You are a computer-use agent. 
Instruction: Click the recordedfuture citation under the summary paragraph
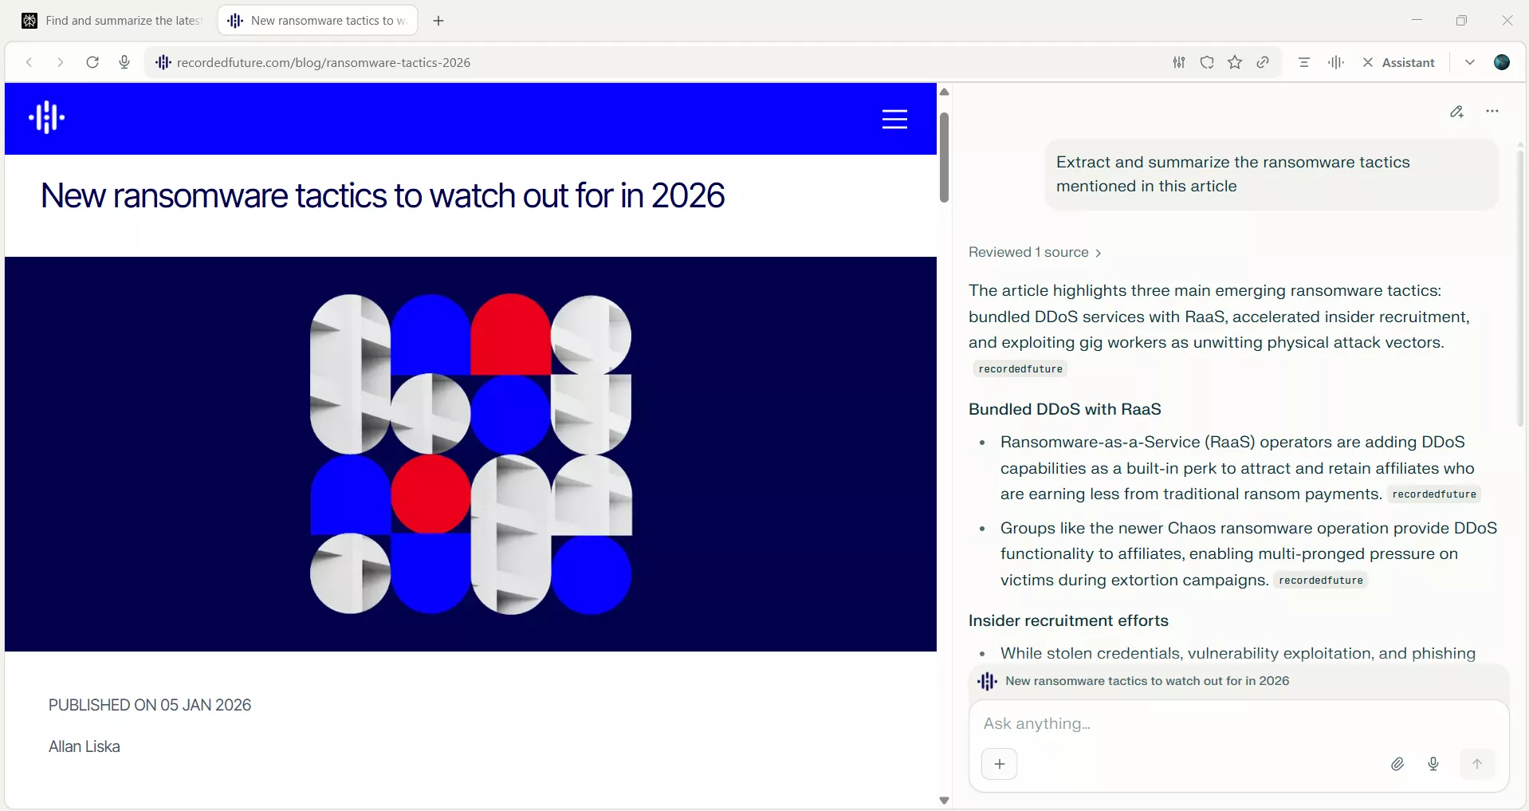point(1020,369)
